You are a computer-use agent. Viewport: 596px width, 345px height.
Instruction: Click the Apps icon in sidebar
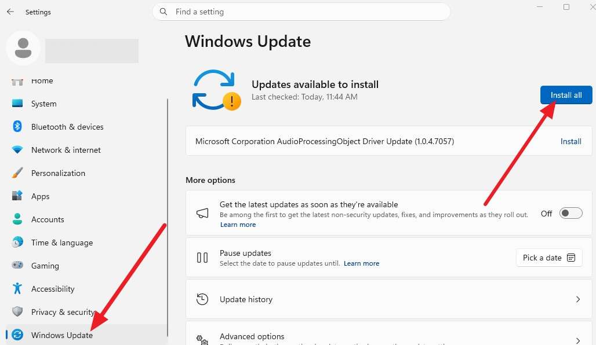17,196
